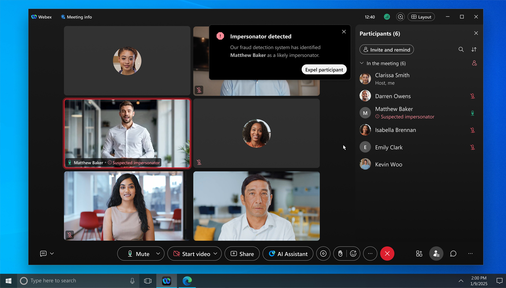Toggle the Mute microphone button
Screen dimensions: 506x288
[x=139, y=254]
